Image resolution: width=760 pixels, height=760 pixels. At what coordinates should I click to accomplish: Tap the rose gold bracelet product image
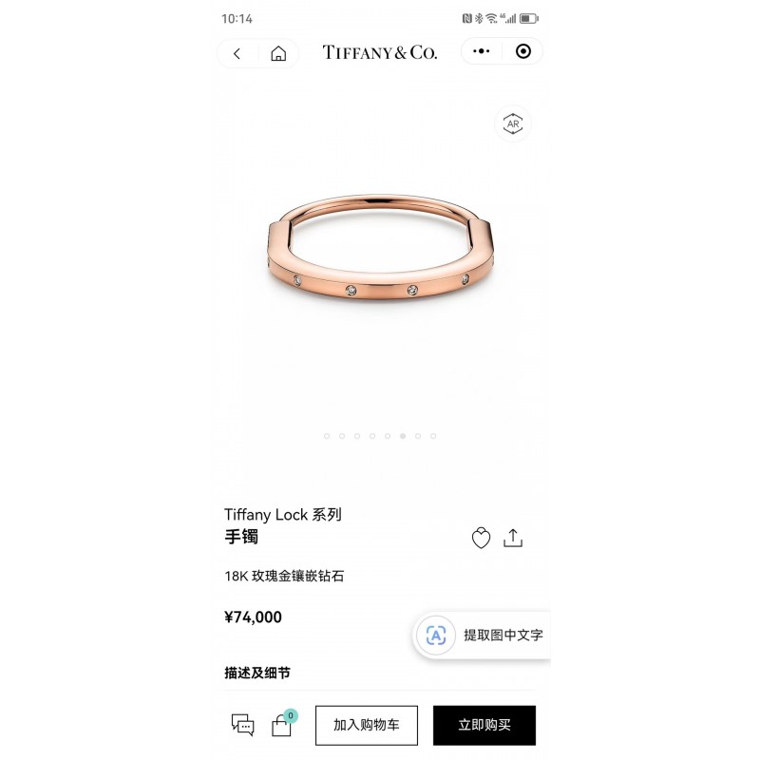pyautogui.click(x=381, y=247)
